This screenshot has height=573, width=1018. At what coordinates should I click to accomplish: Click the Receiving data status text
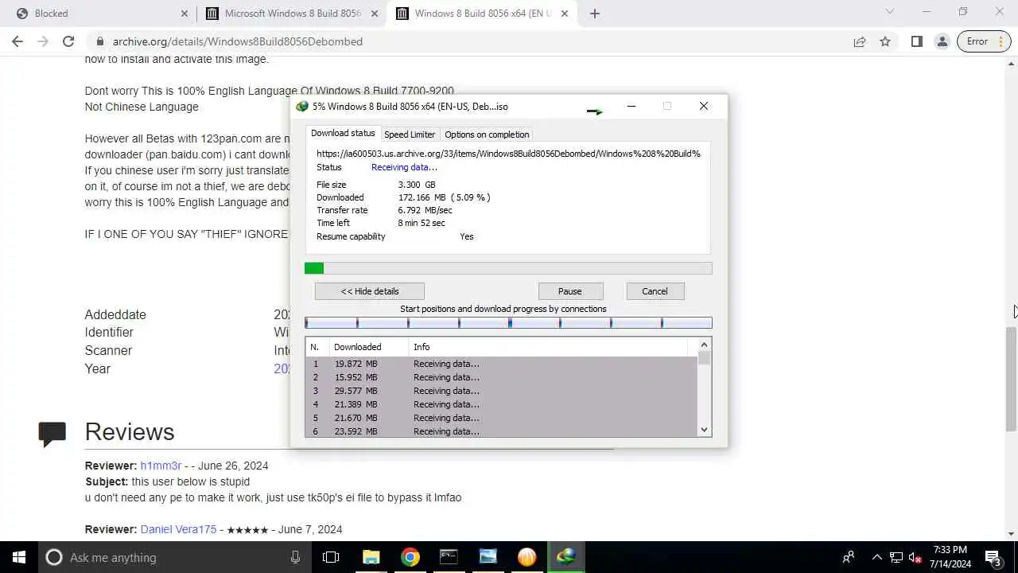point(404,167)
